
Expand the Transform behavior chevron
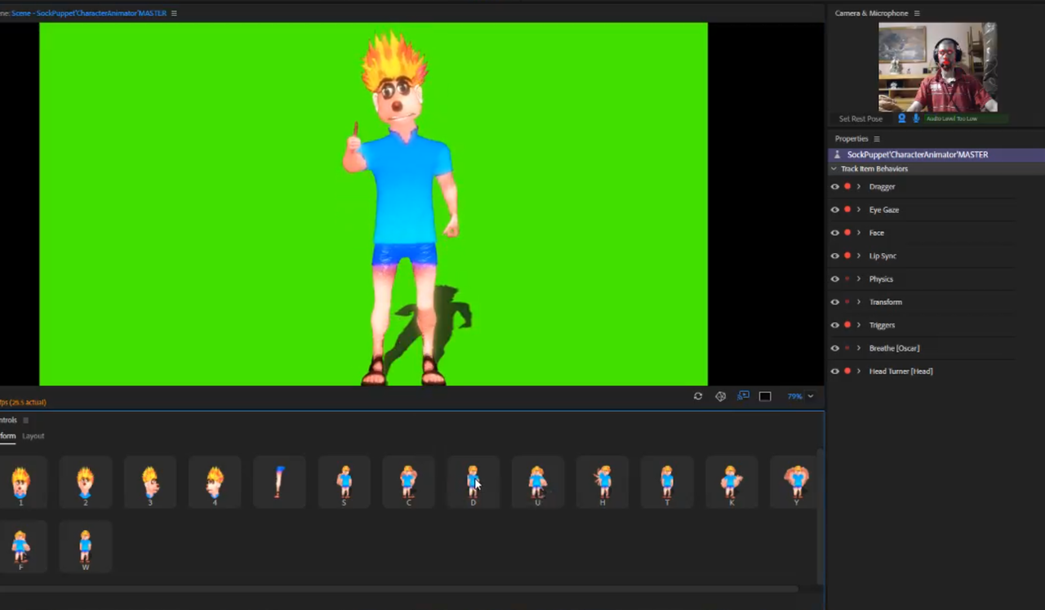[x=859, y=302]
